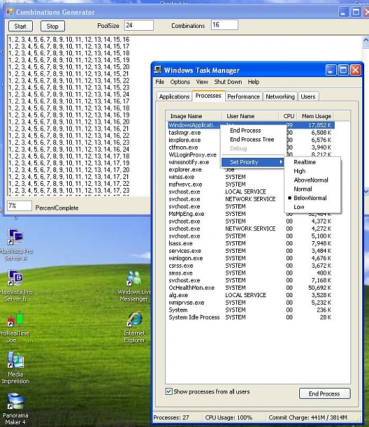Minimize the Combinations Generator window
The image size is (369, 427).
click(344, 12)
